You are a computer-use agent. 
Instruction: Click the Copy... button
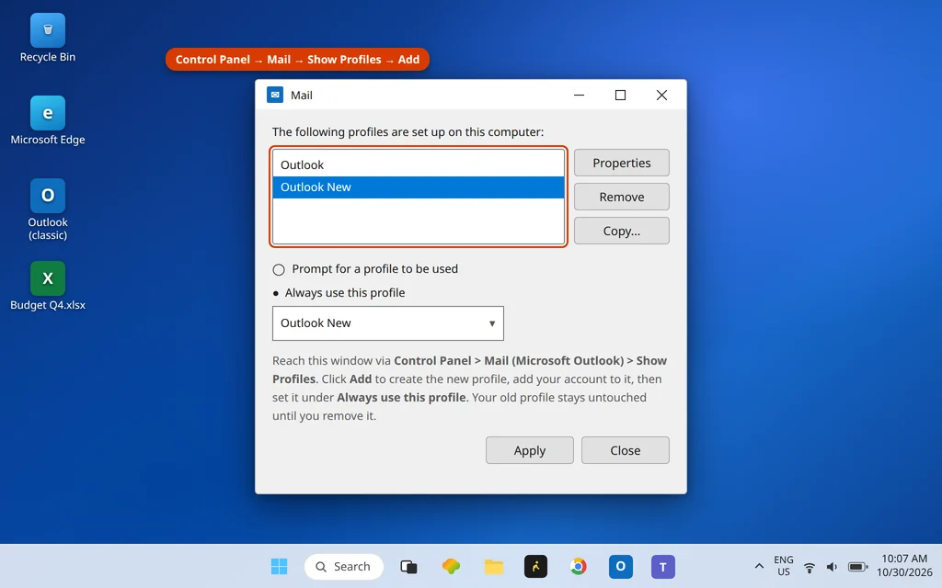click(x=622, y=231)
